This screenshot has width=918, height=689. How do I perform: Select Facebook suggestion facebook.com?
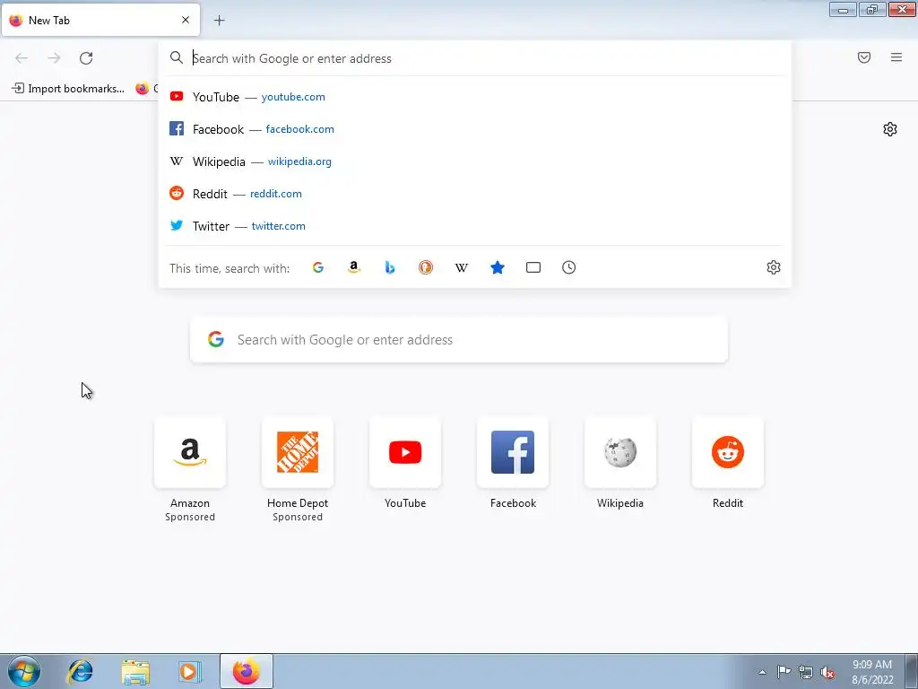[x=475, y=129]
